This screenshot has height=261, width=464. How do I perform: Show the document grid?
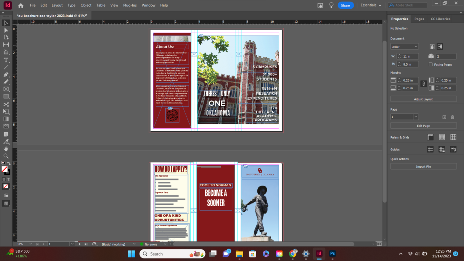(x=453, y=137)
